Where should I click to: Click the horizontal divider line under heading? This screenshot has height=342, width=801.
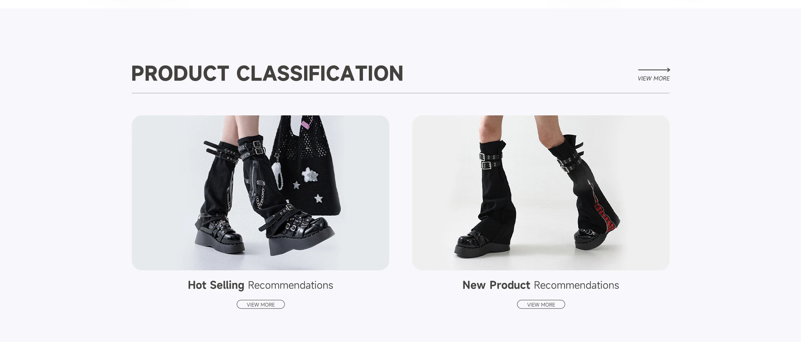(x=400, y=93)
